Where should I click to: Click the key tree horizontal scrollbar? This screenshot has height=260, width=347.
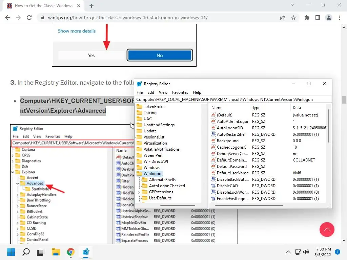click(178, 205)
